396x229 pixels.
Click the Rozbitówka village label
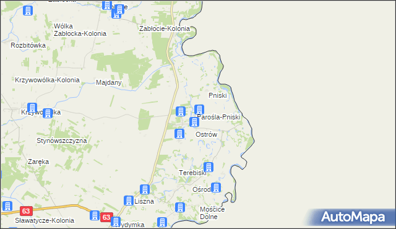tap(28, 45)
